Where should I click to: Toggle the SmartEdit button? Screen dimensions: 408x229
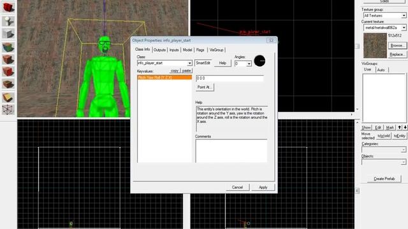pyautogui.click(x=203, y=63)
